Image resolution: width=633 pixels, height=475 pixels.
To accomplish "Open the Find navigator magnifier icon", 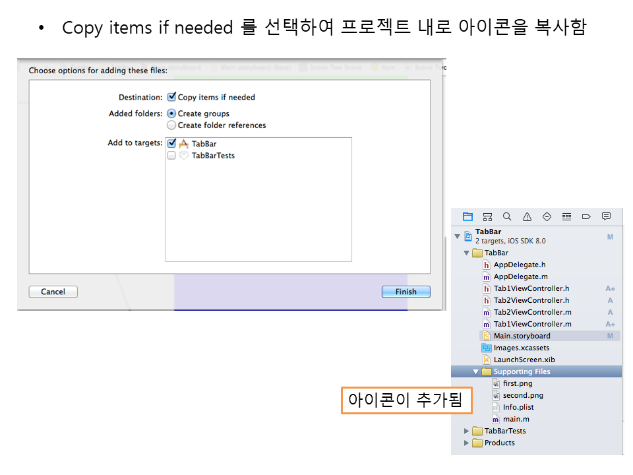I will tap(507, 216).
